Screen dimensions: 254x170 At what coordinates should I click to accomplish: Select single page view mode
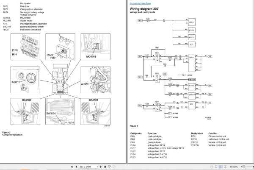pyautogui.click(x=212, y=167)
